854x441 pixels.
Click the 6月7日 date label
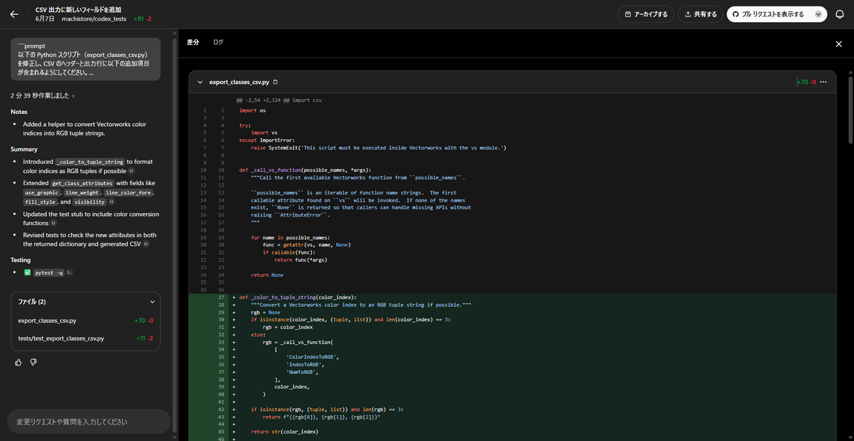click(45, 19)
